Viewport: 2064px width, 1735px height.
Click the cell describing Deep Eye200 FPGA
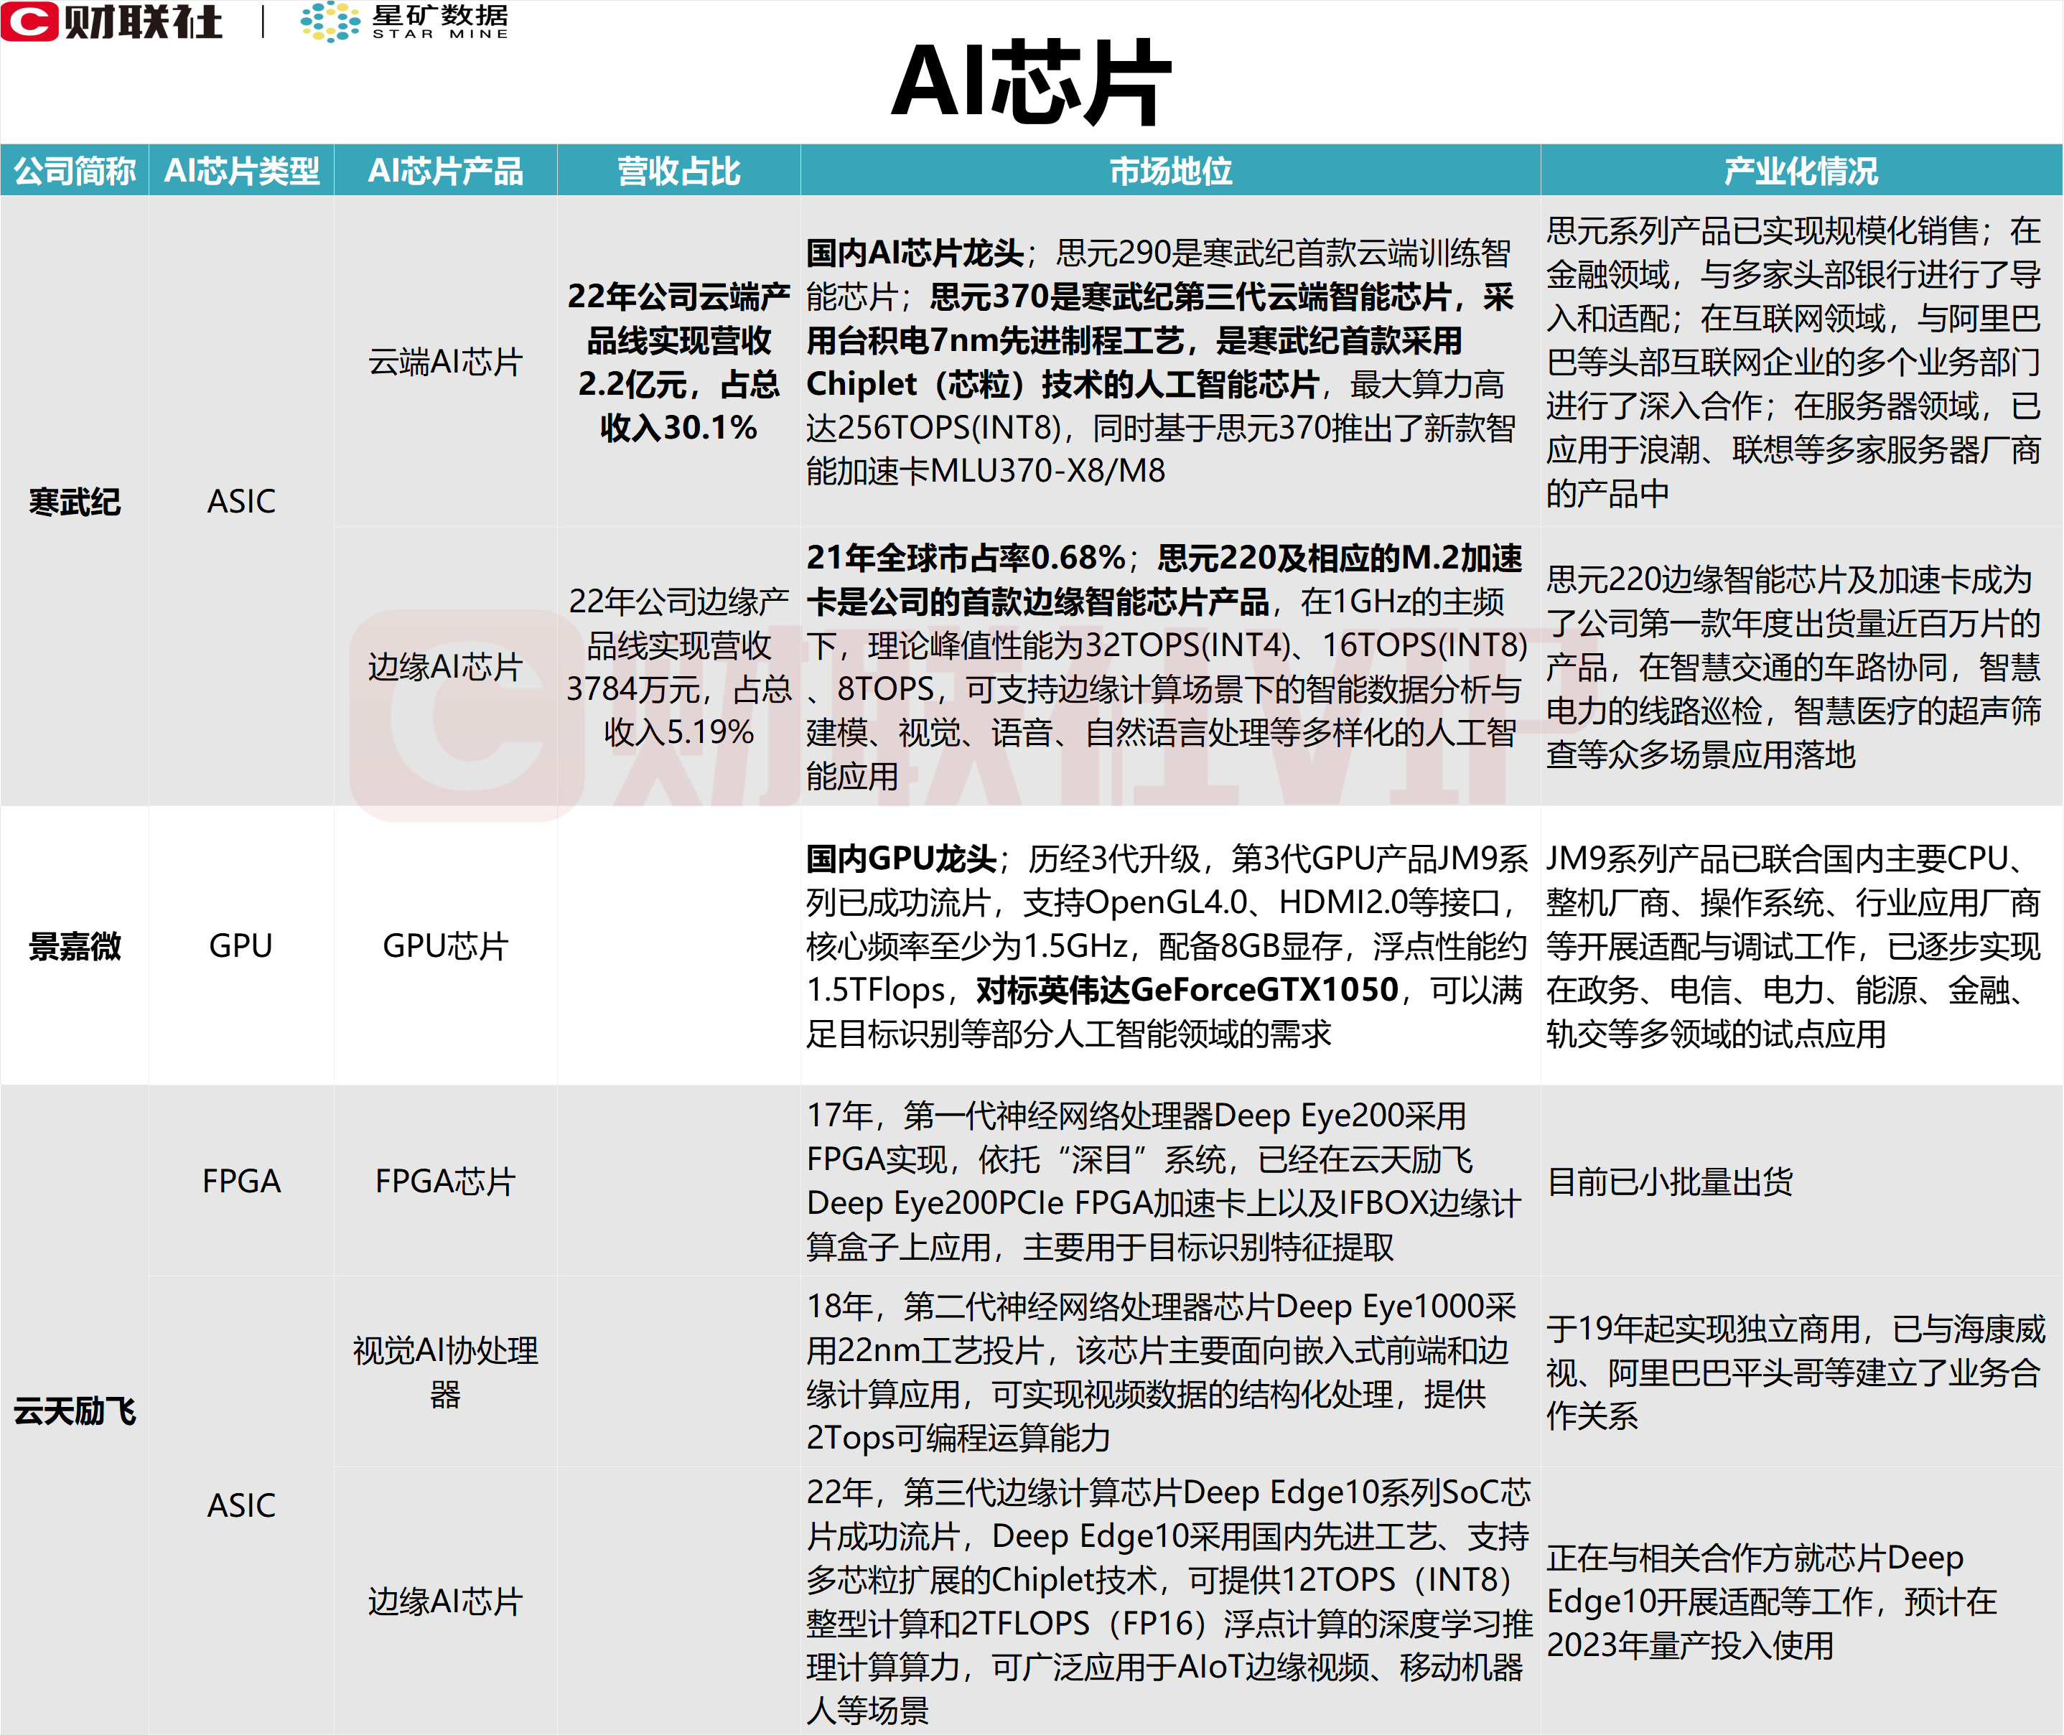pos(1171,1182)
